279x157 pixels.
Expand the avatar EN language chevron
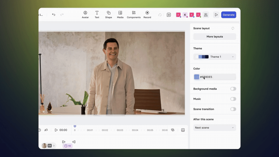[54, 146]
